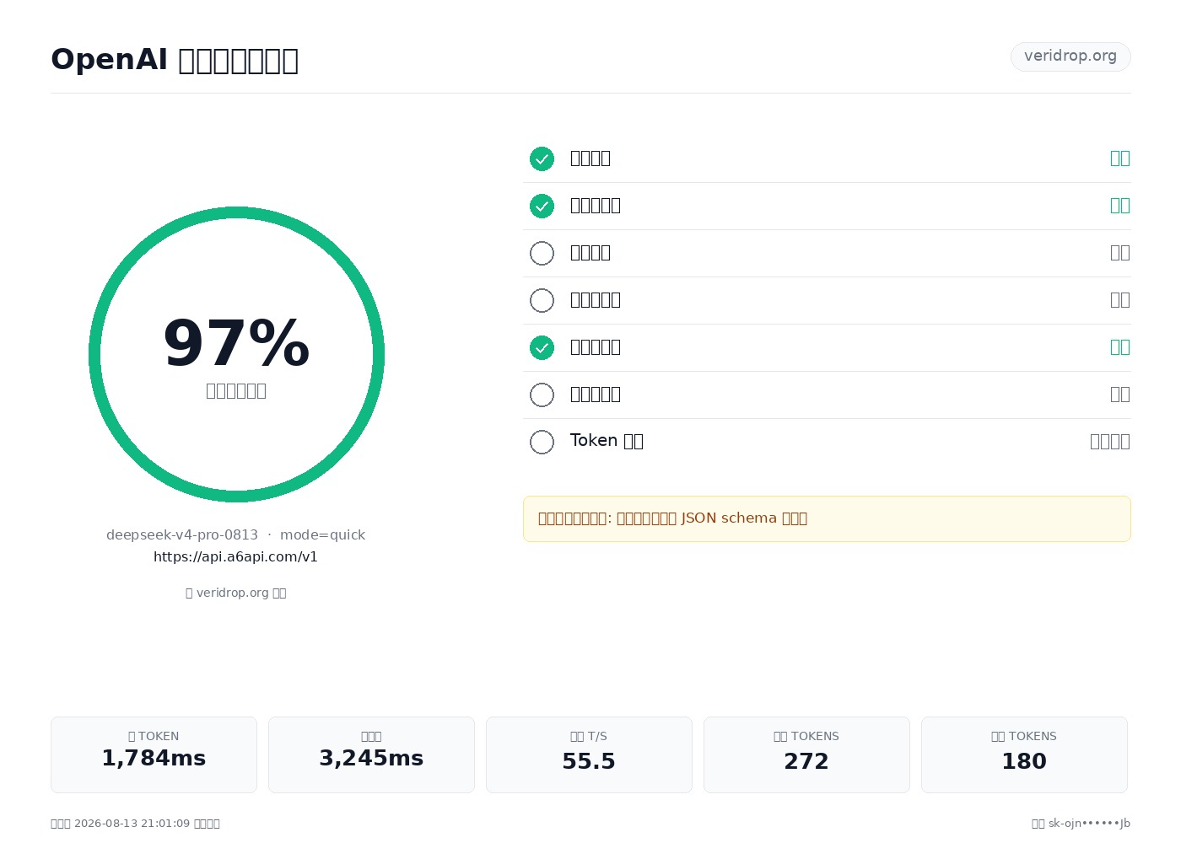
Task: Click the green checkmark icon in the second checklist row
Action: pyautogui.click(x=542, y=206)
